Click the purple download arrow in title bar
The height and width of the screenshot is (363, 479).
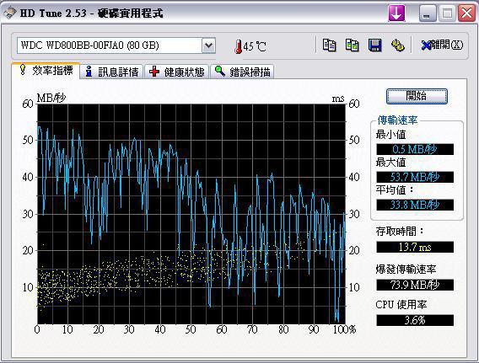coord(396,13)
